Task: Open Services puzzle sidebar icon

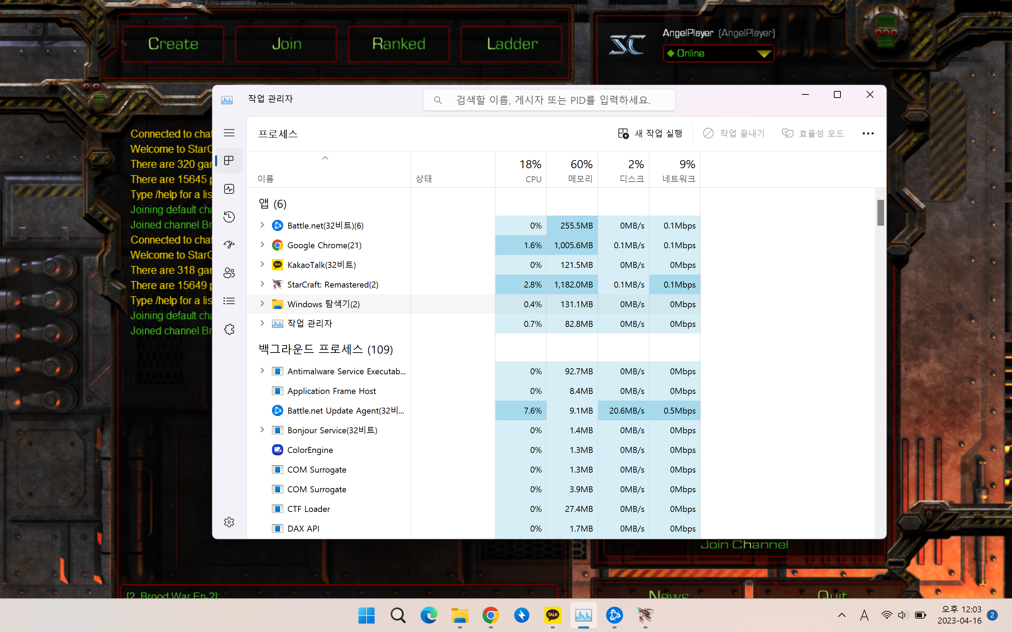Action: coord(229,329)
